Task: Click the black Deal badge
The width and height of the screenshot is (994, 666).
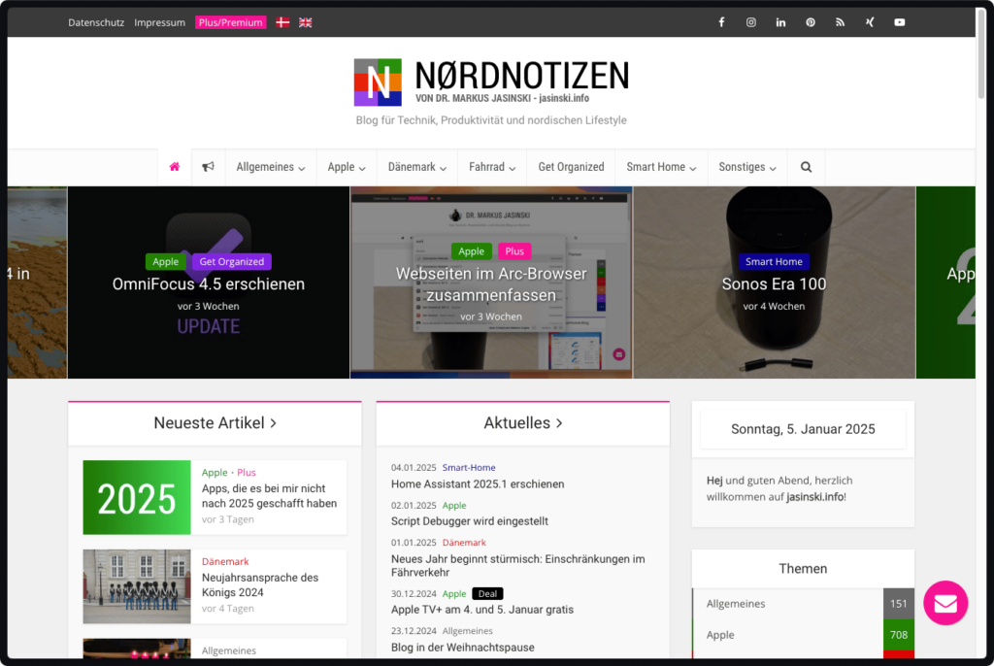Action: click(x=487, y=594)
